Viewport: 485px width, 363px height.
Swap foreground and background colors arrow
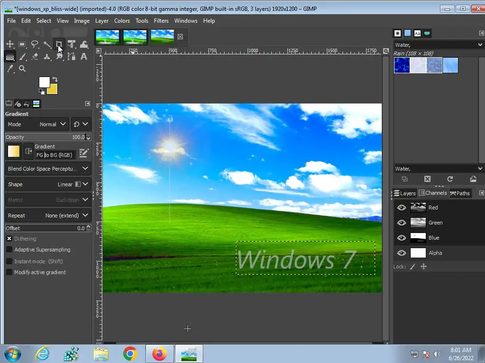[55, 79]
